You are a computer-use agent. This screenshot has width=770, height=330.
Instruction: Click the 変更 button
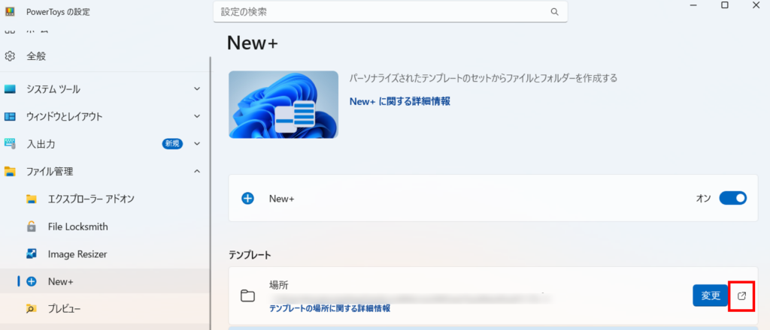coord(710,295)
